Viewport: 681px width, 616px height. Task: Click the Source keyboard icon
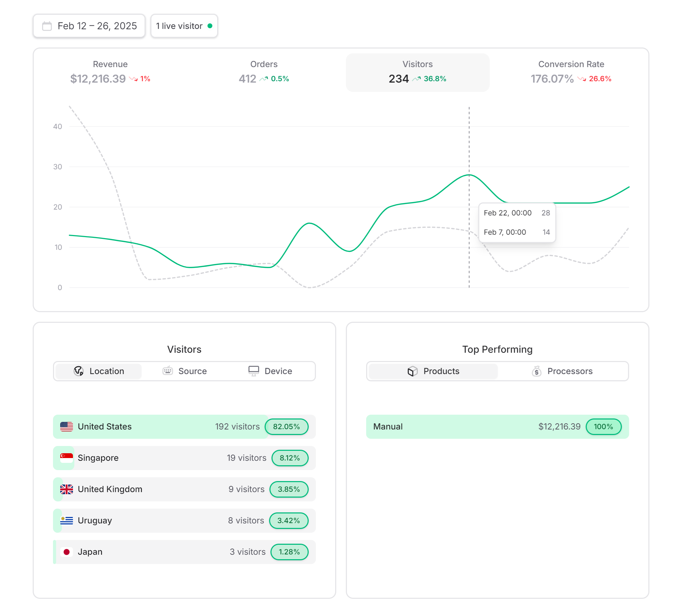[168, 371]
